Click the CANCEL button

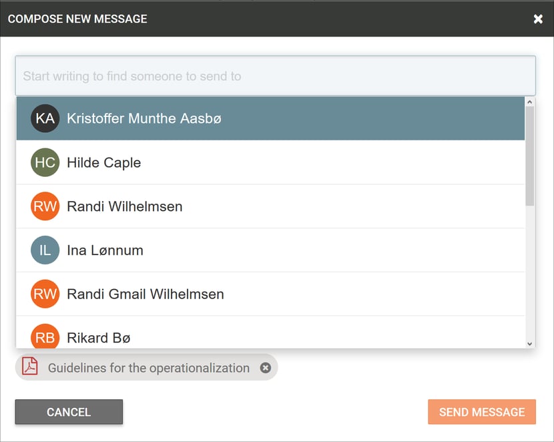[69, 412]
